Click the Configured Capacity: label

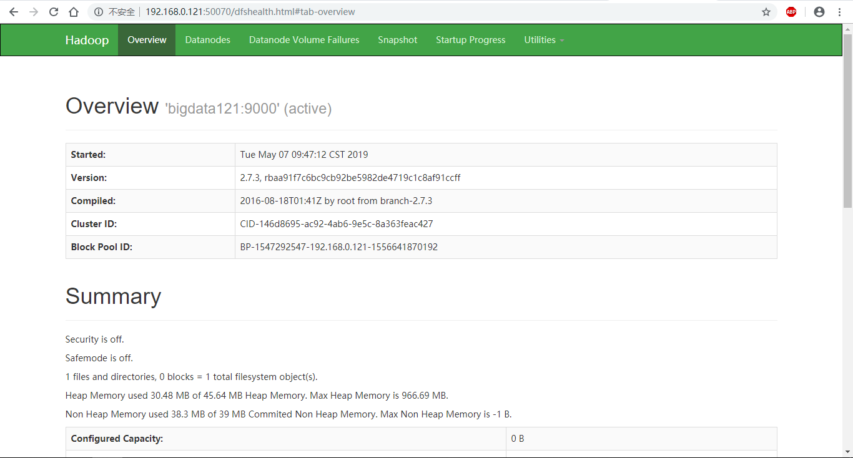(x=117, y=439)
